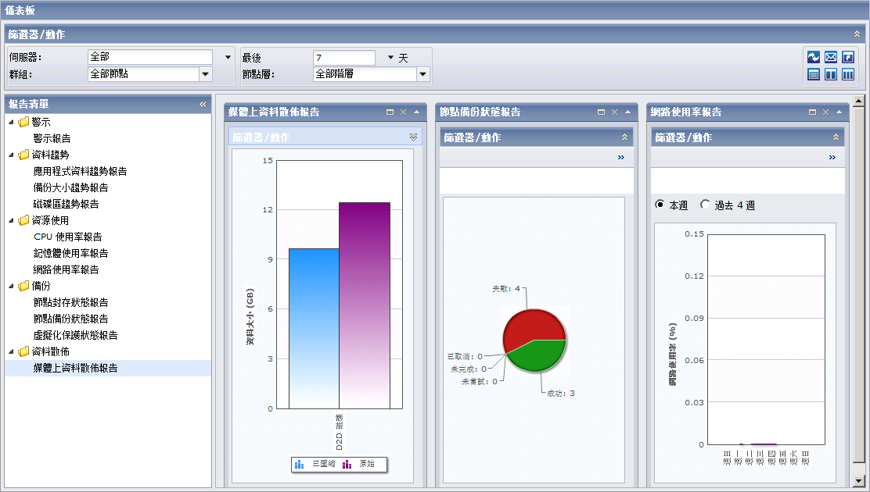Maximize the 媒體上資料散佈報告 panel

390,112
